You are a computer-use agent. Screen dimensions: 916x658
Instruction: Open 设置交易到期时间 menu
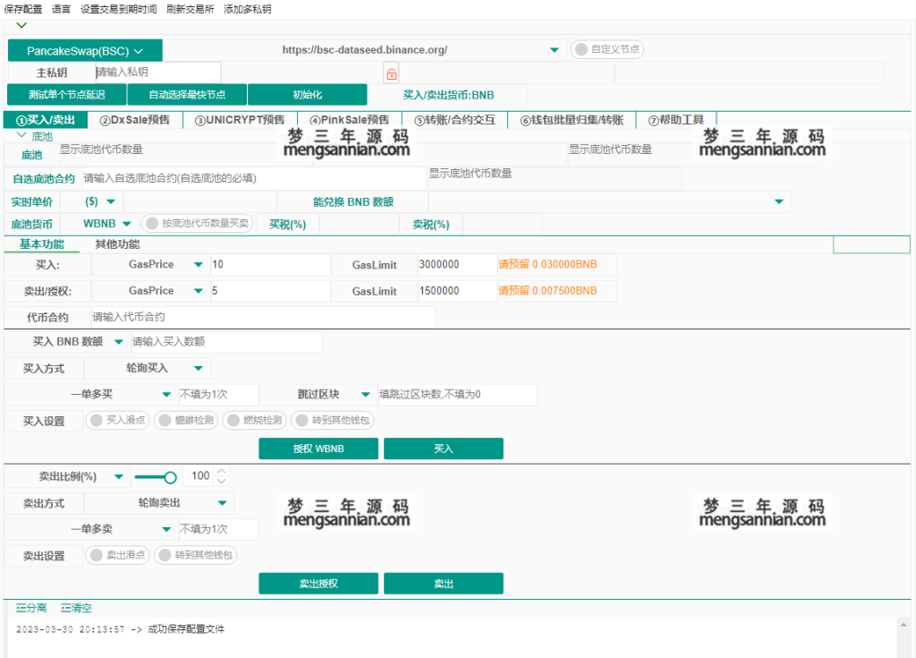[x=119, y=9]
